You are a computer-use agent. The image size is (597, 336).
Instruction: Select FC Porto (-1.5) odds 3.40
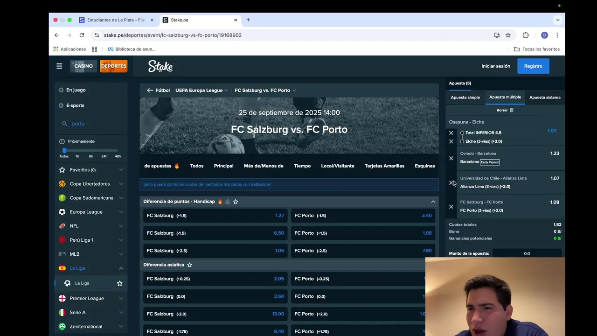click(363, 216)
